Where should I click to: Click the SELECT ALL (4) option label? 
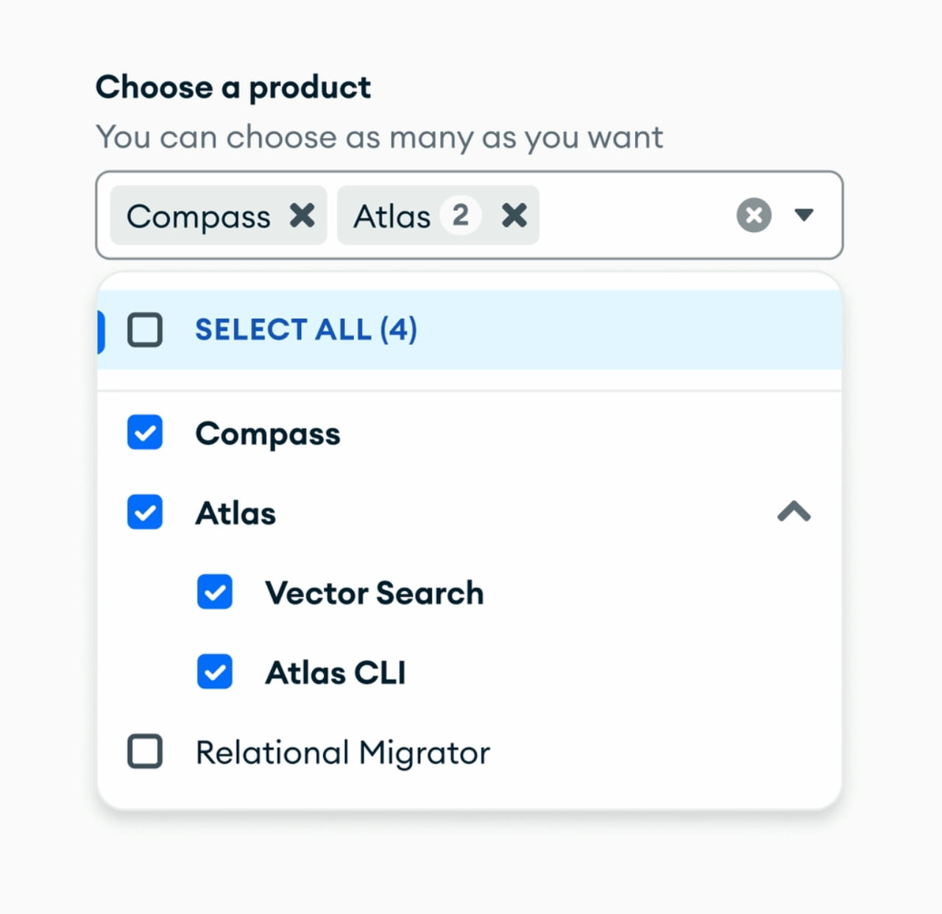(x=306, y=330)
